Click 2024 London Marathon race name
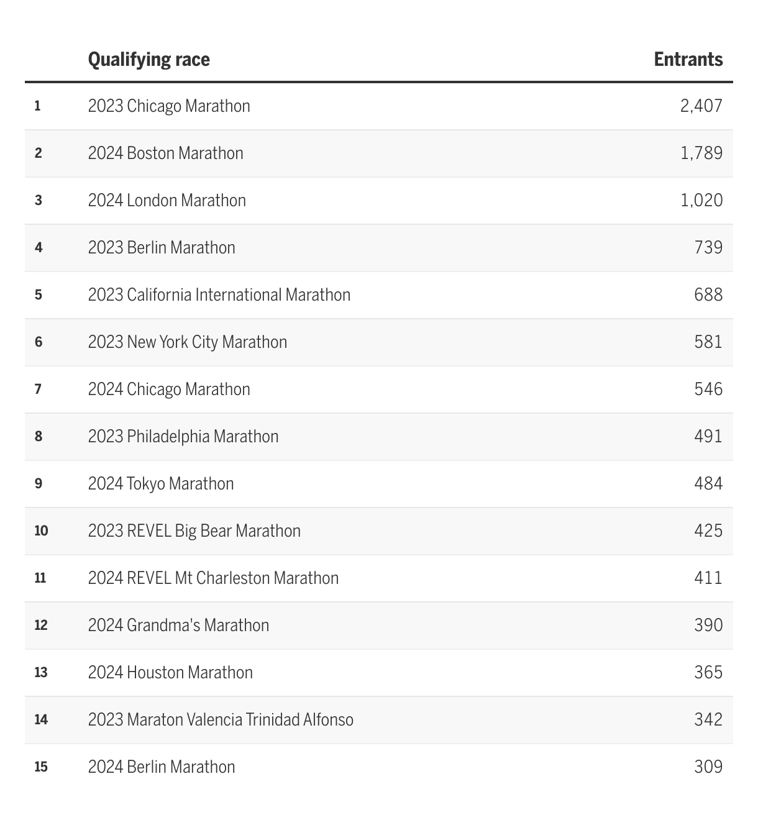This screenshot has height=815, width=758. coord(167,201)
